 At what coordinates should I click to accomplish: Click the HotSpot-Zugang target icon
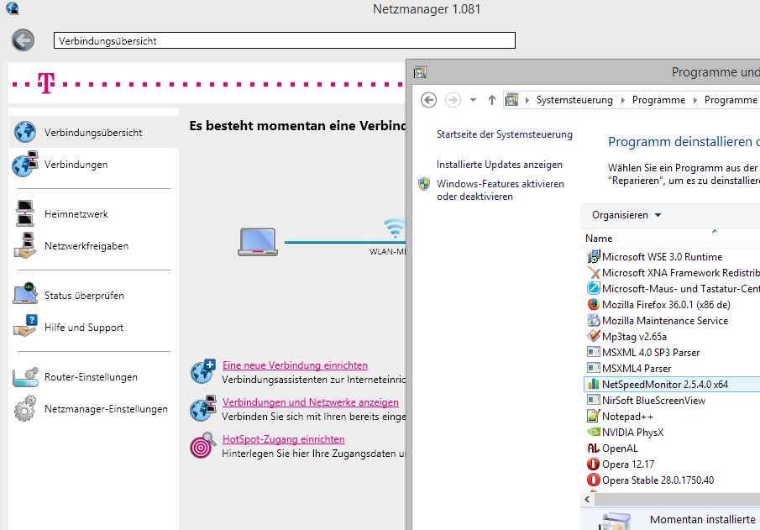point(202,446)
